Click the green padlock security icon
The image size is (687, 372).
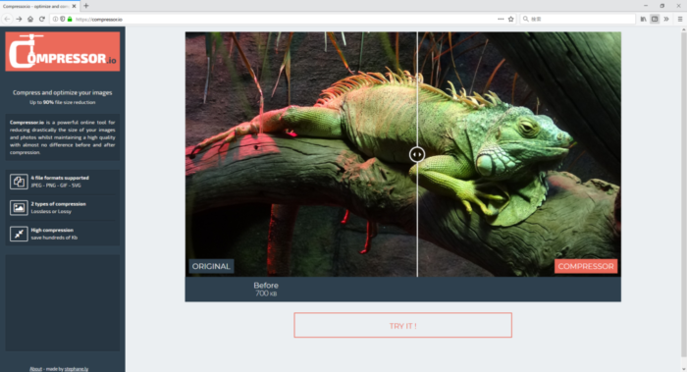70,19
